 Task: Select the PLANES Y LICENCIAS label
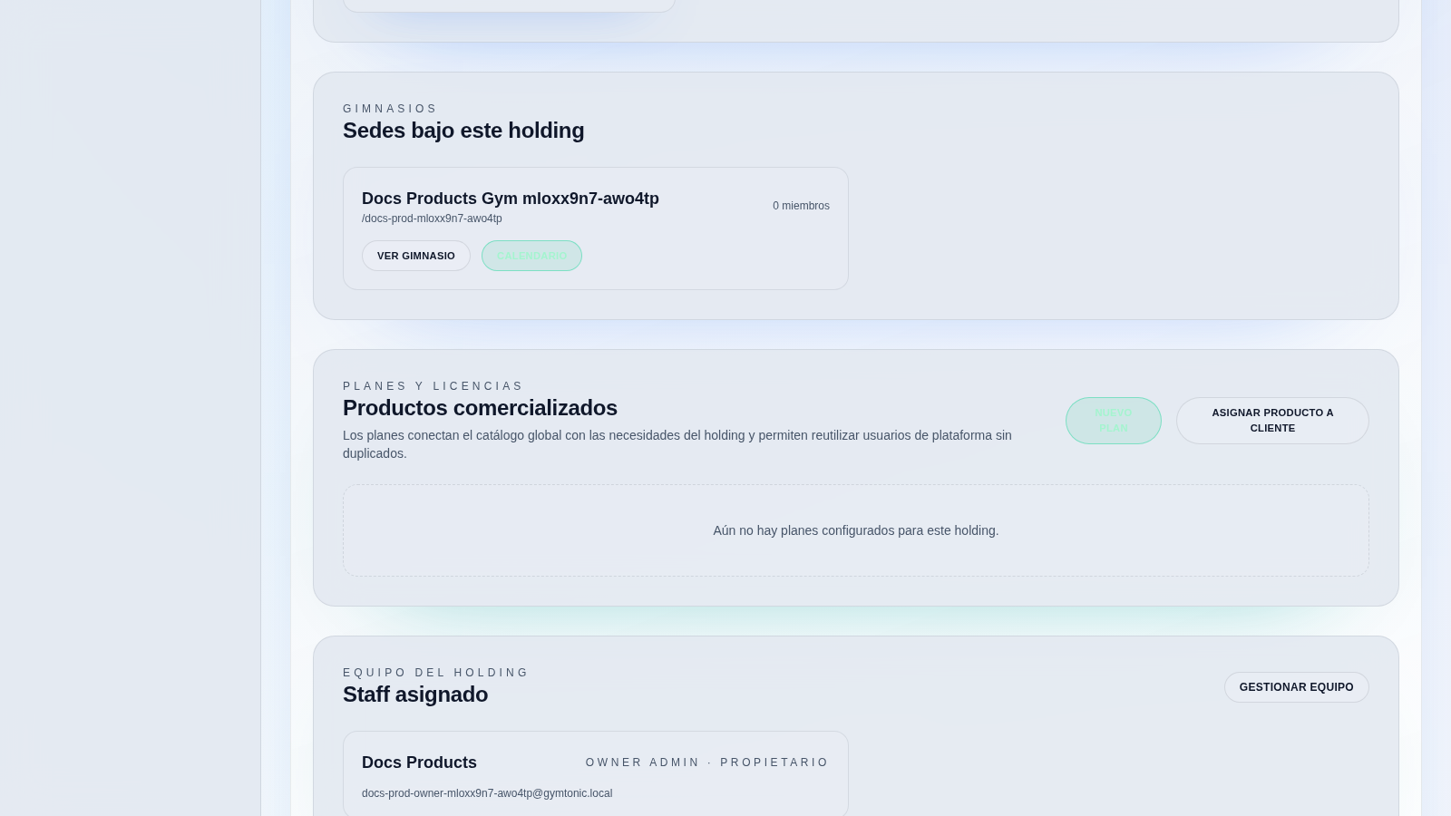[433, 386]
